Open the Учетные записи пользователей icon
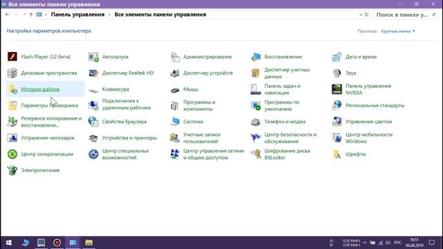This screenshot has height=249, width=443. [174, 138]
